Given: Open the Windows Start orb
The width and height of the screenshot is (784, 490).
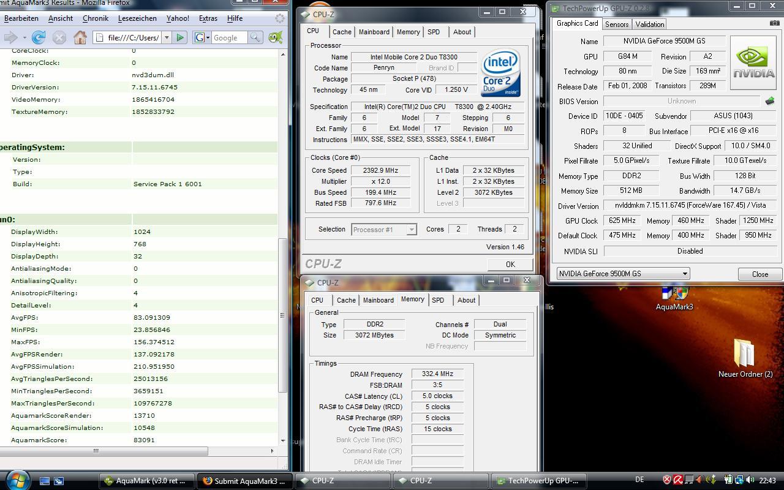Looking at the screenshot, I should point(17,480).
